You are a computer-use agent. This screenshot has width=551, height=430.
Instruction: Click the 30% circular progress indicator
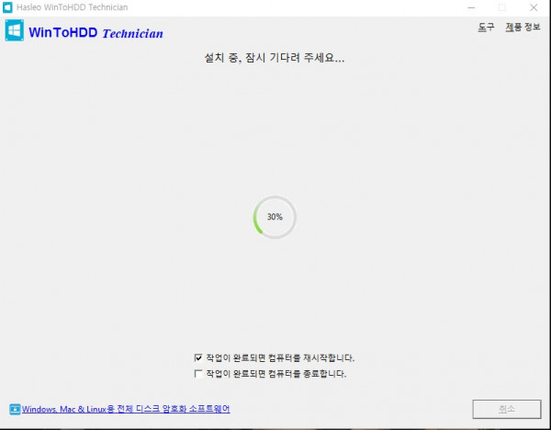coord(275,217)
